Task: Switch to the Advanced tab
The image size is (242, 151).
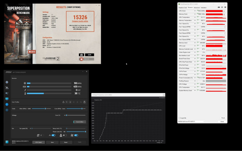Action: pyautogui.click(x=197, y=8)
